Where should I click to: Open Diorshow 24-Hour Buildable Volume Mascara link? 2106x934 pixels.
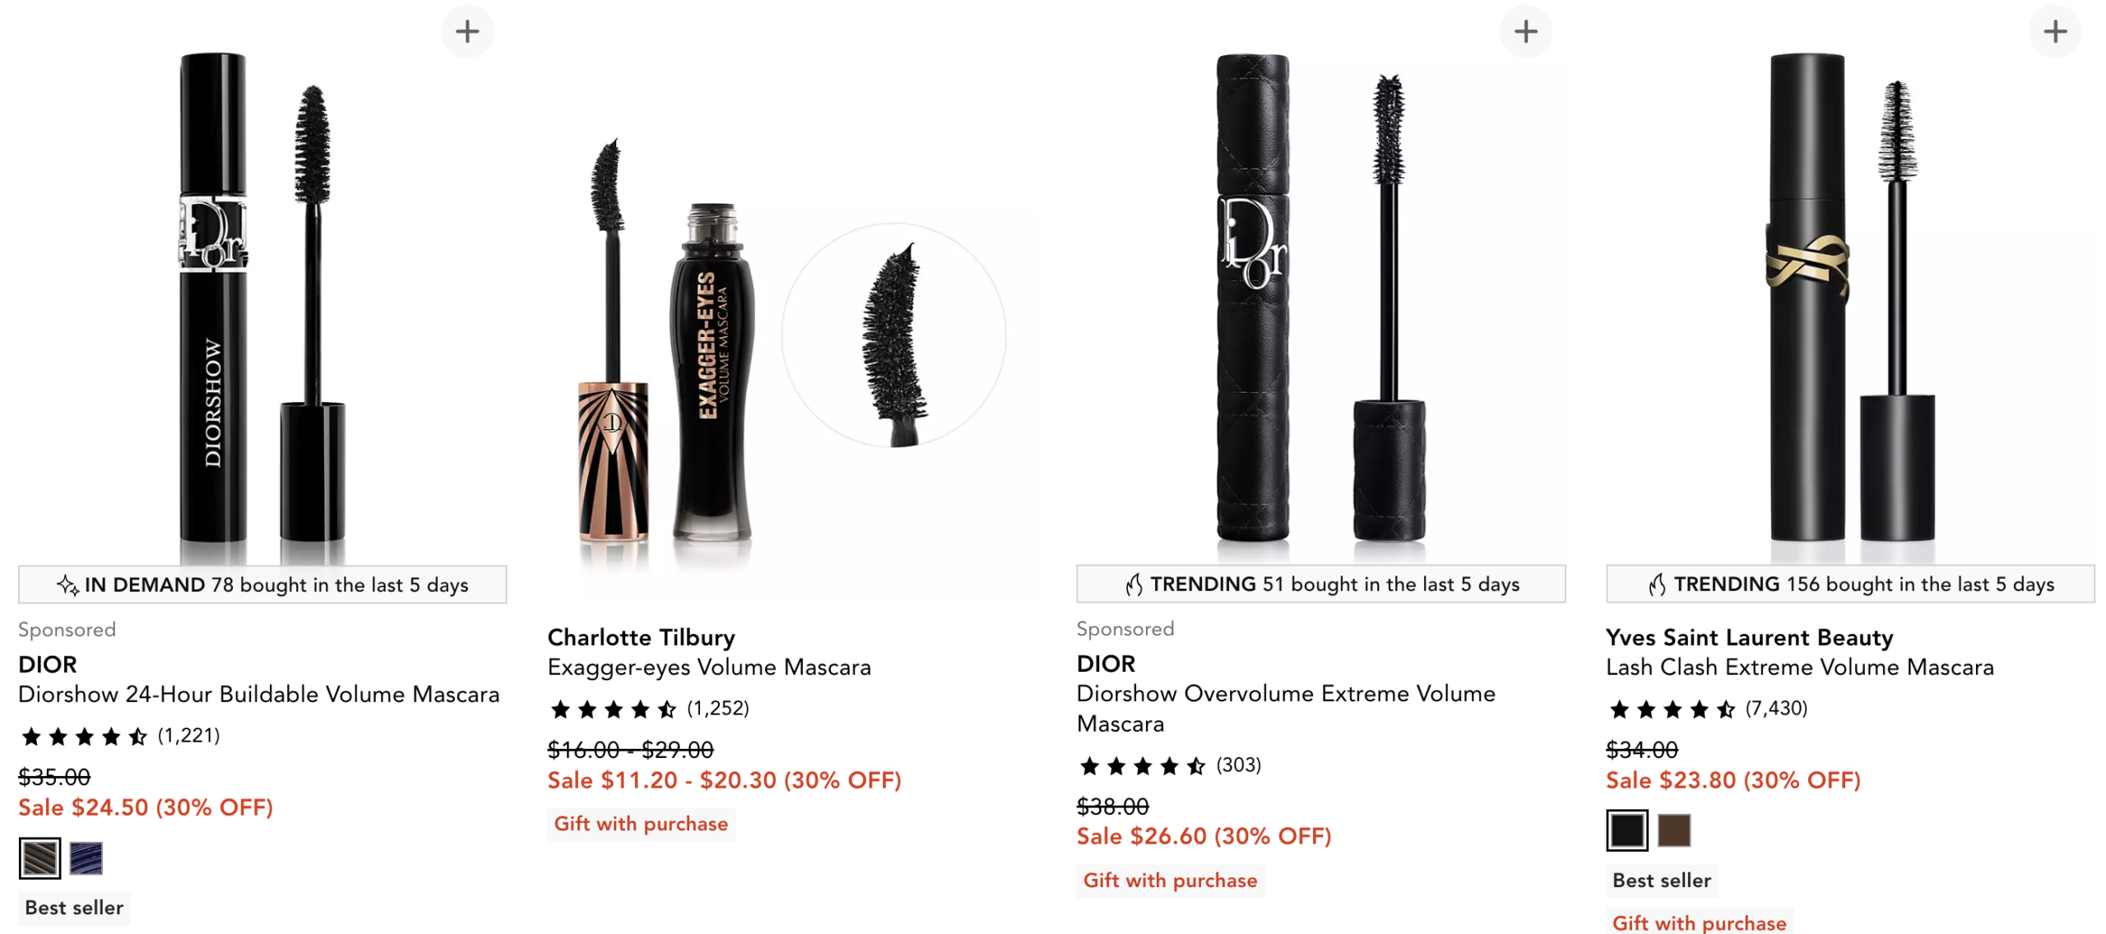(258, 695)
